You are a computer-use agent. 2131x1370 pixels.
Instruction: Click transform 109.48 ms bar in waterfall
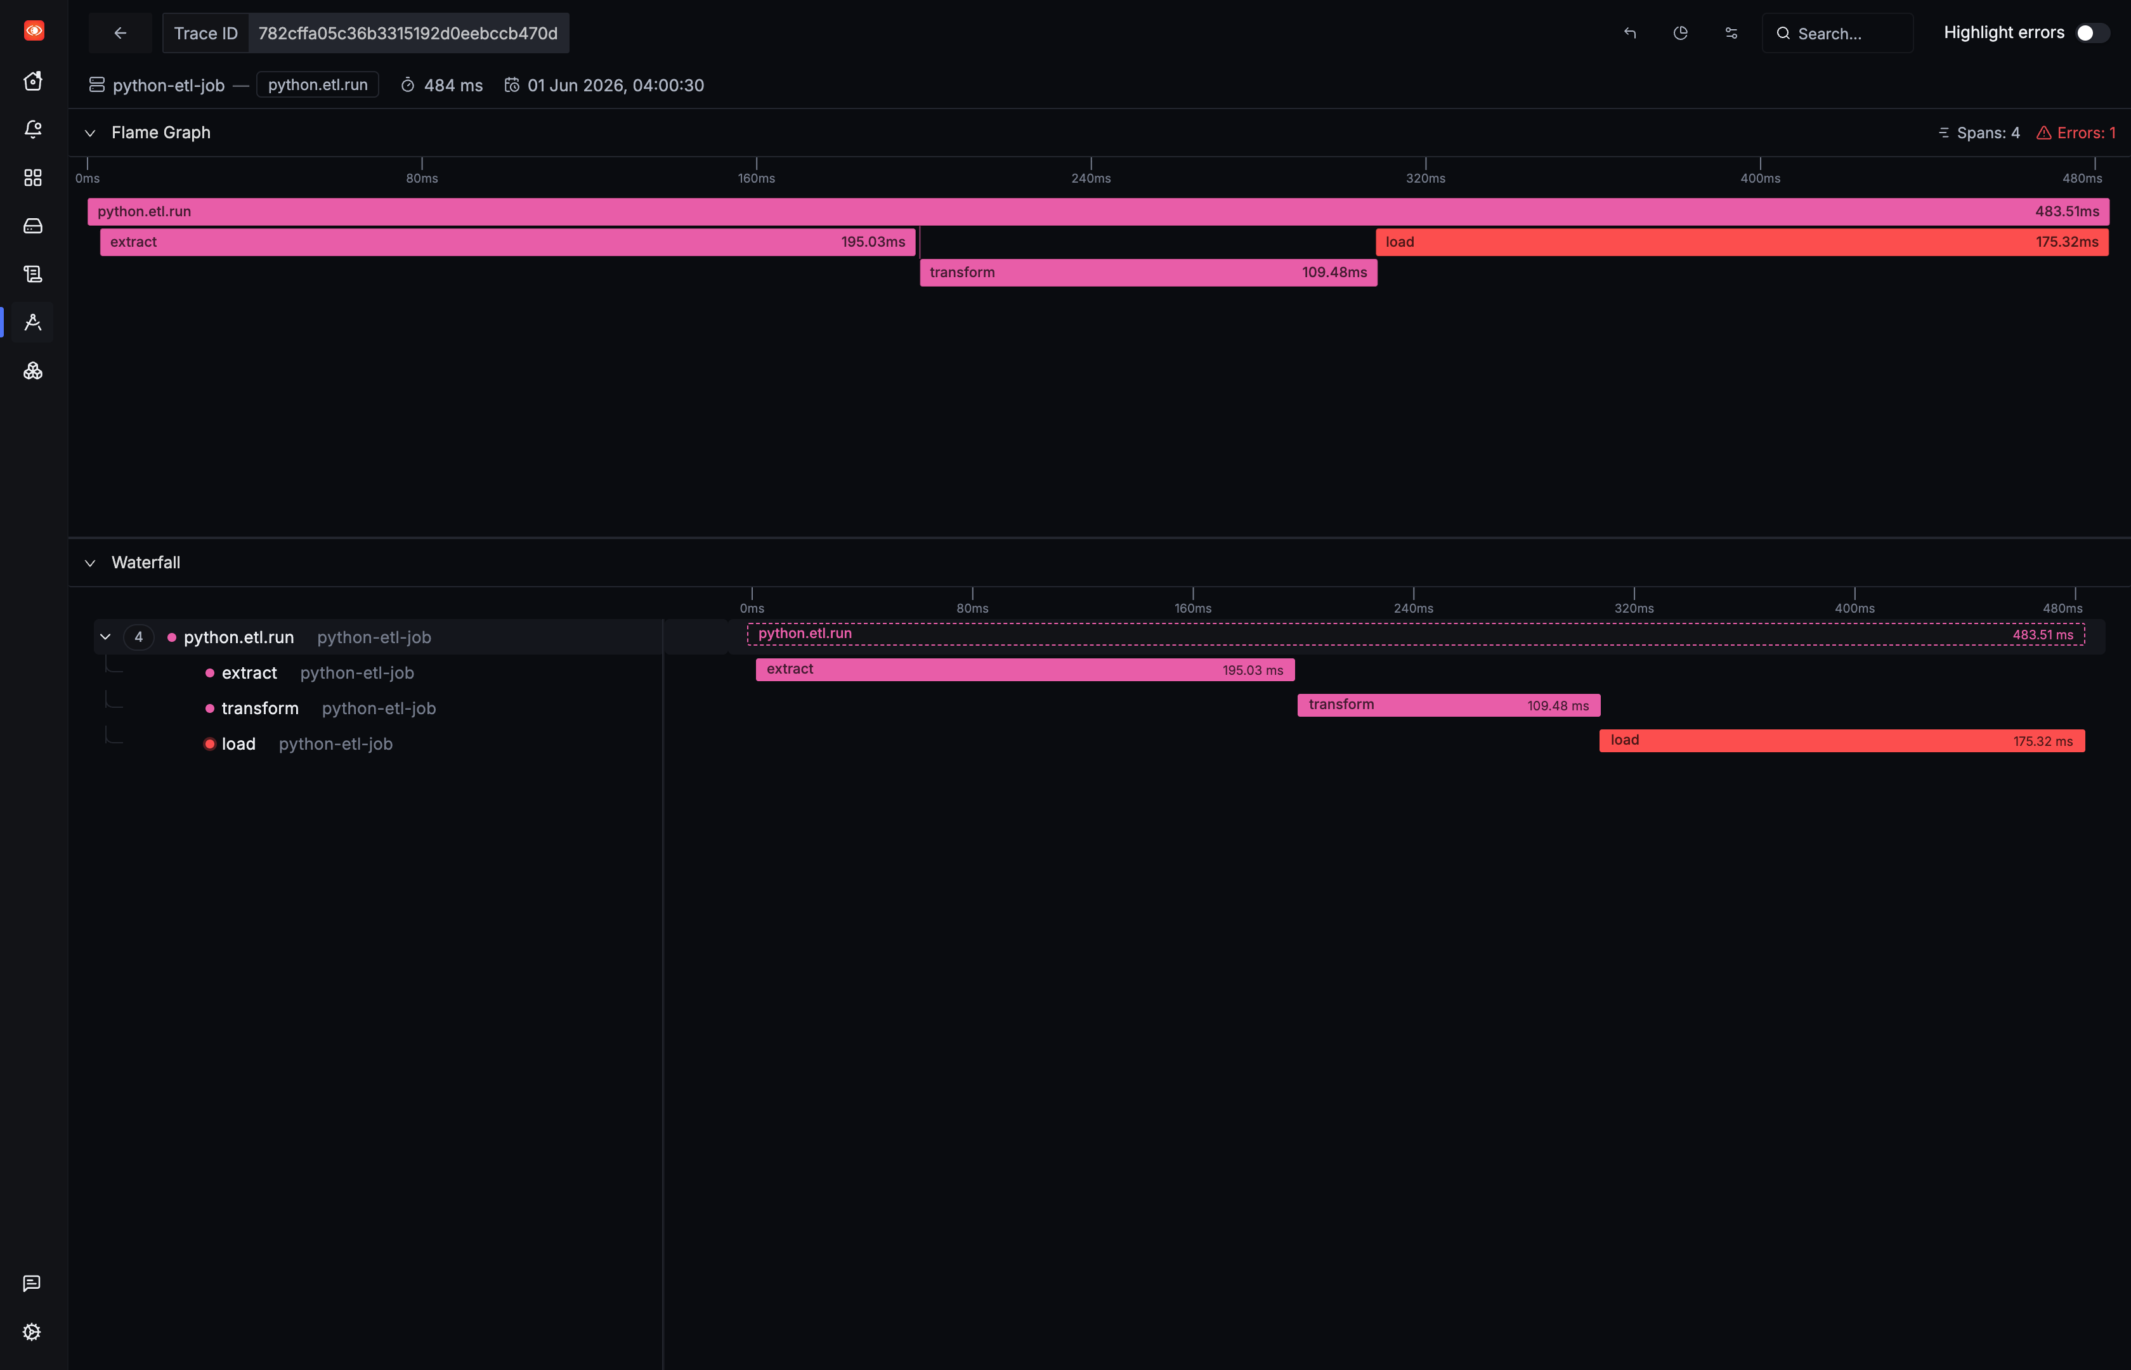1449,705
